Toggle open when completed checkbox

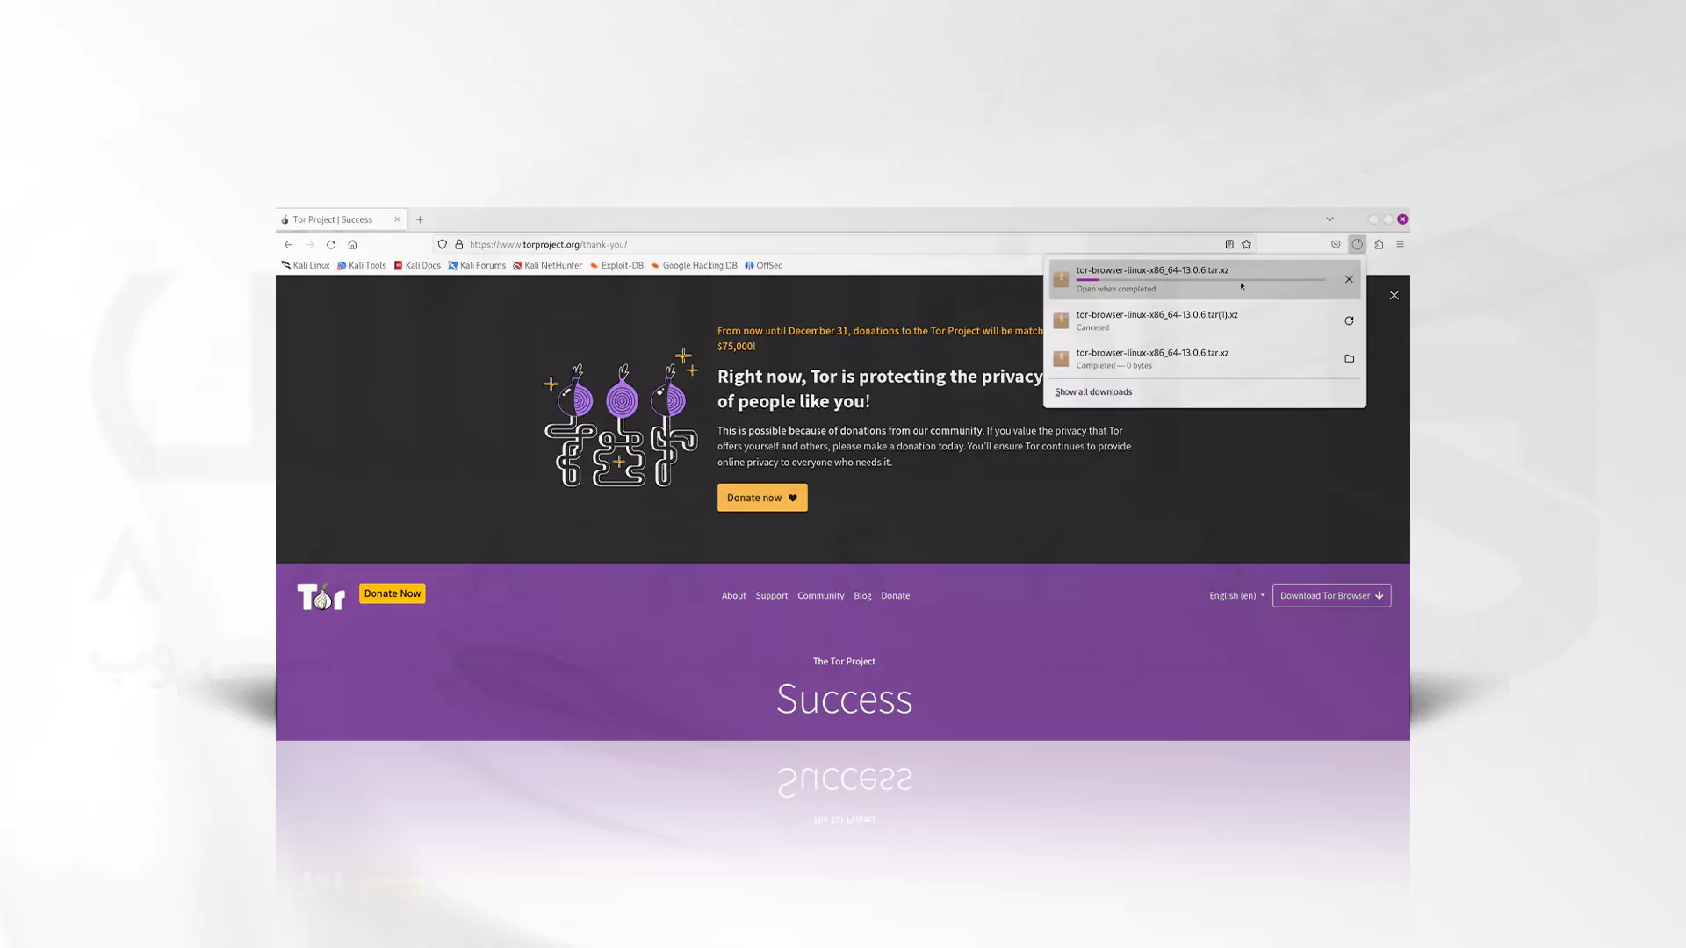1115,288
